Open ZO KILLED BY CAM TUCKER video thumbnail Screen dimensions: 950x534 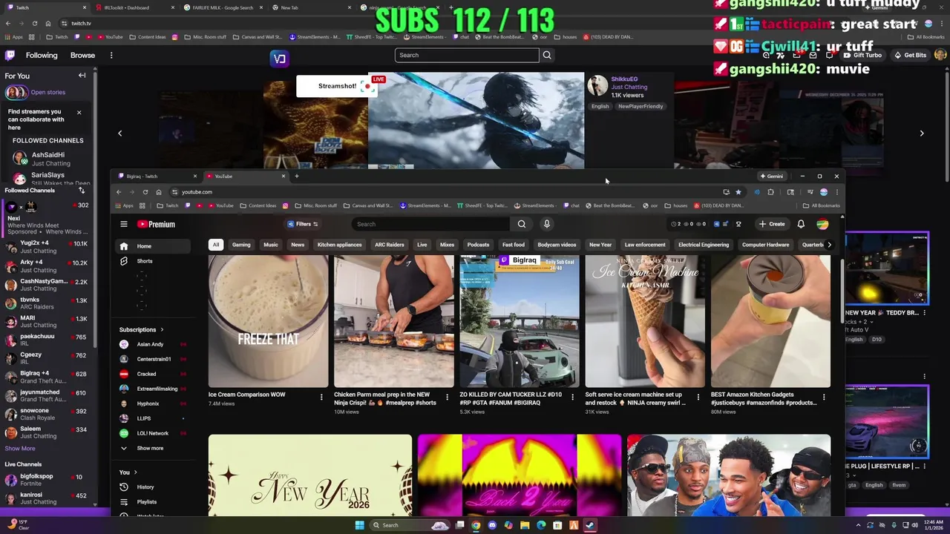pyautogui.click(x=520, y=321)
